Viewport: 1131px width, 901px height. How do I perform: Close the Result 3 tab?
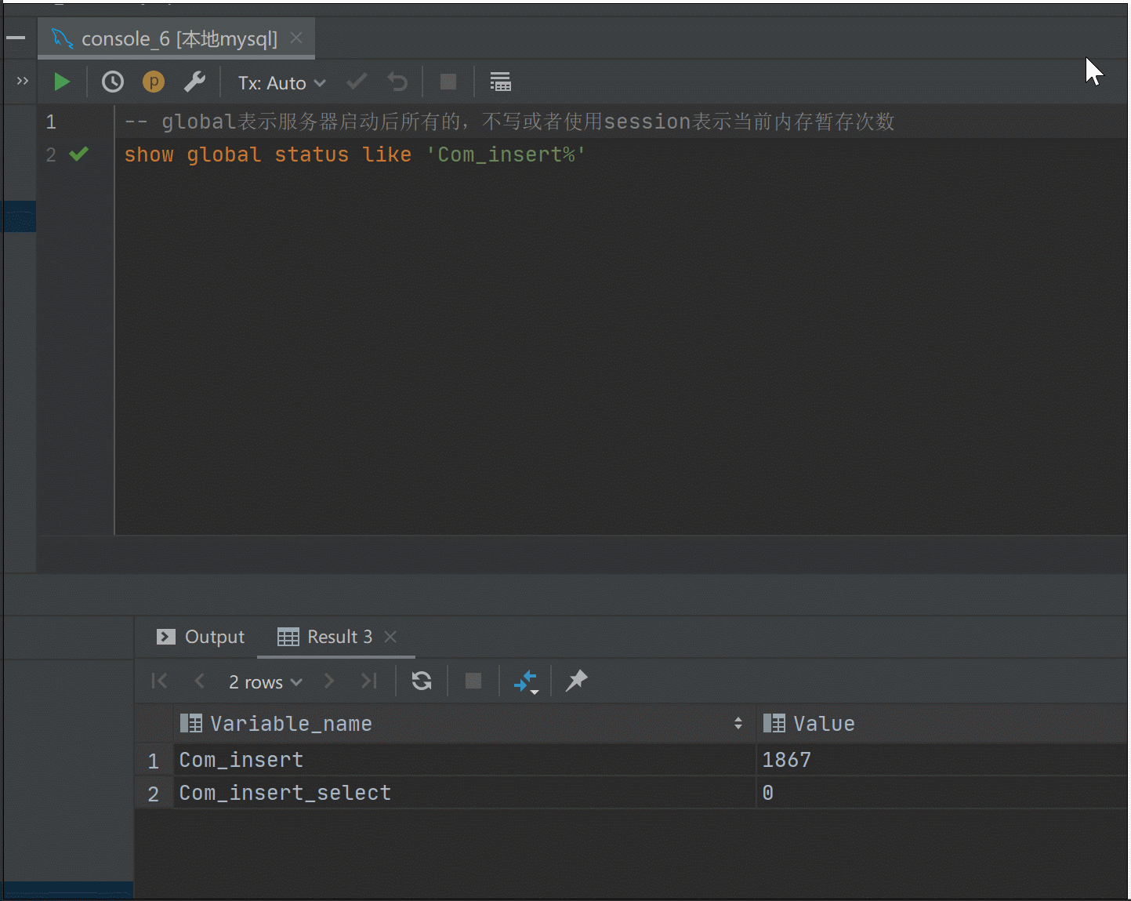390,637
